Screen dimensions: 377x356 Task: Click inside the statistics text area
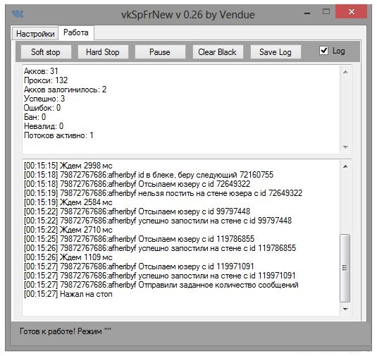tap(181, 109)
